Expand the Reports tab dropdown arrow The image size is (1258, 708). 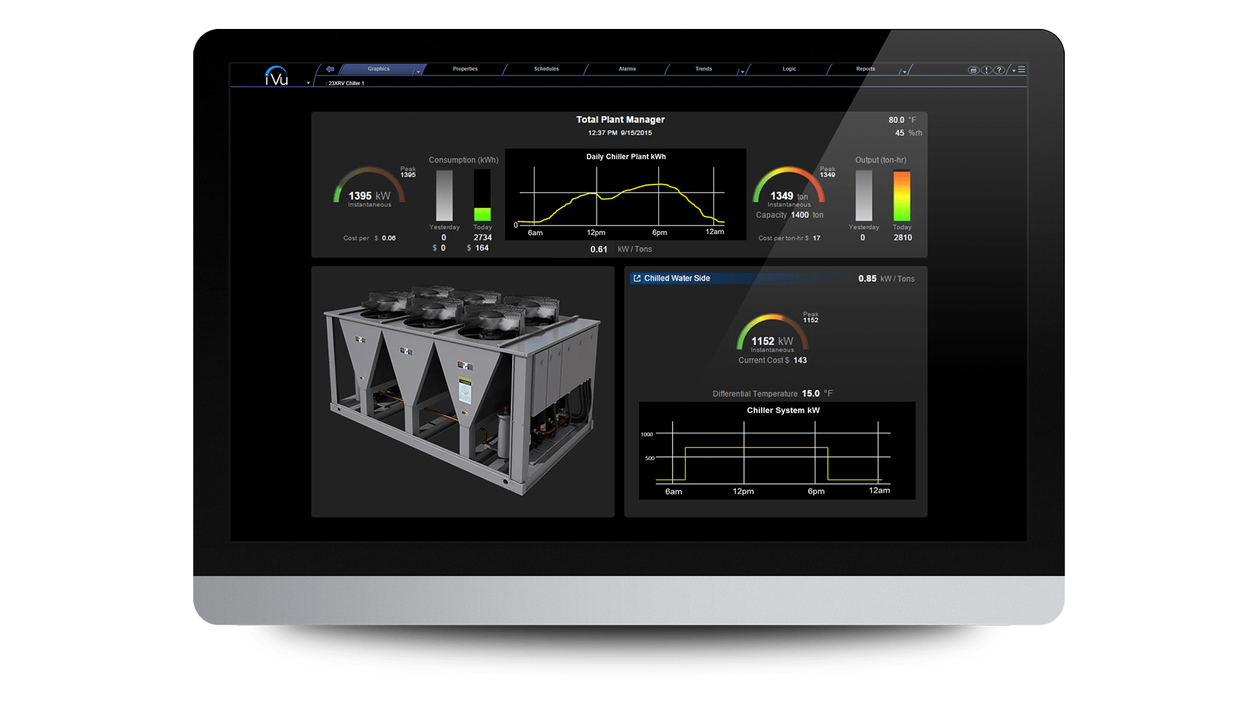(x=905, y=72)
